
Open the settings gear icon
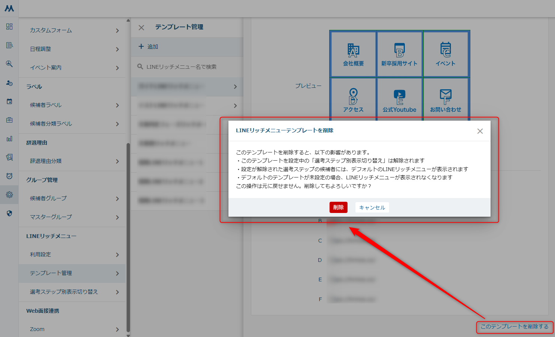coord(9,195)
